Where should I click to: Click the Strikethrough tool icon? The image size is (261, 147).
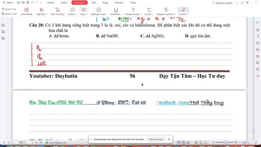[x=133, y=10]
